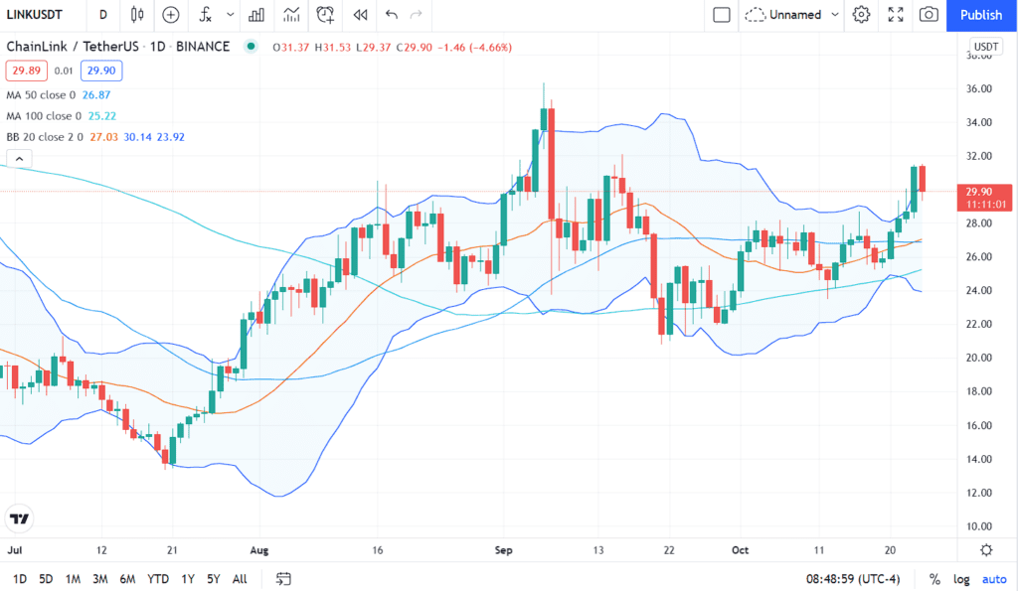Click the Aug date axis label

[x=259, y=550]
